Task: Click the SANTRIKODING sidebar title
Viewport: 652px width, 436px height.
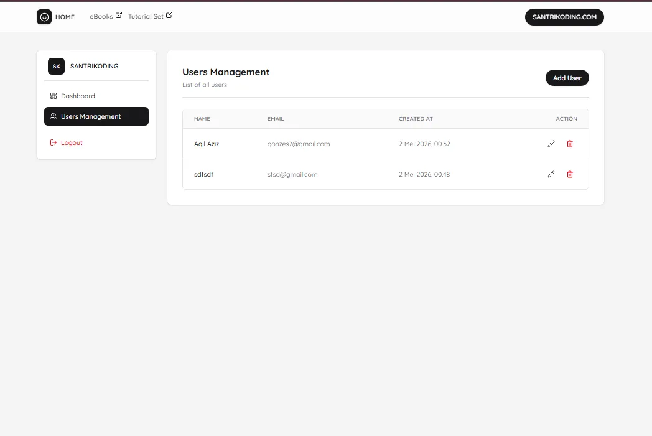Action: click(95, 66)
